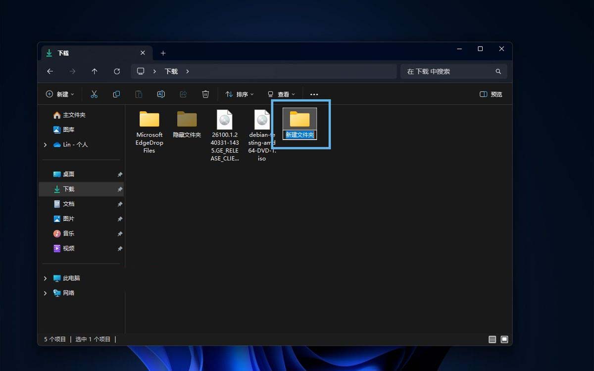Click the search magnifier icon

click(x=498, y=71)
